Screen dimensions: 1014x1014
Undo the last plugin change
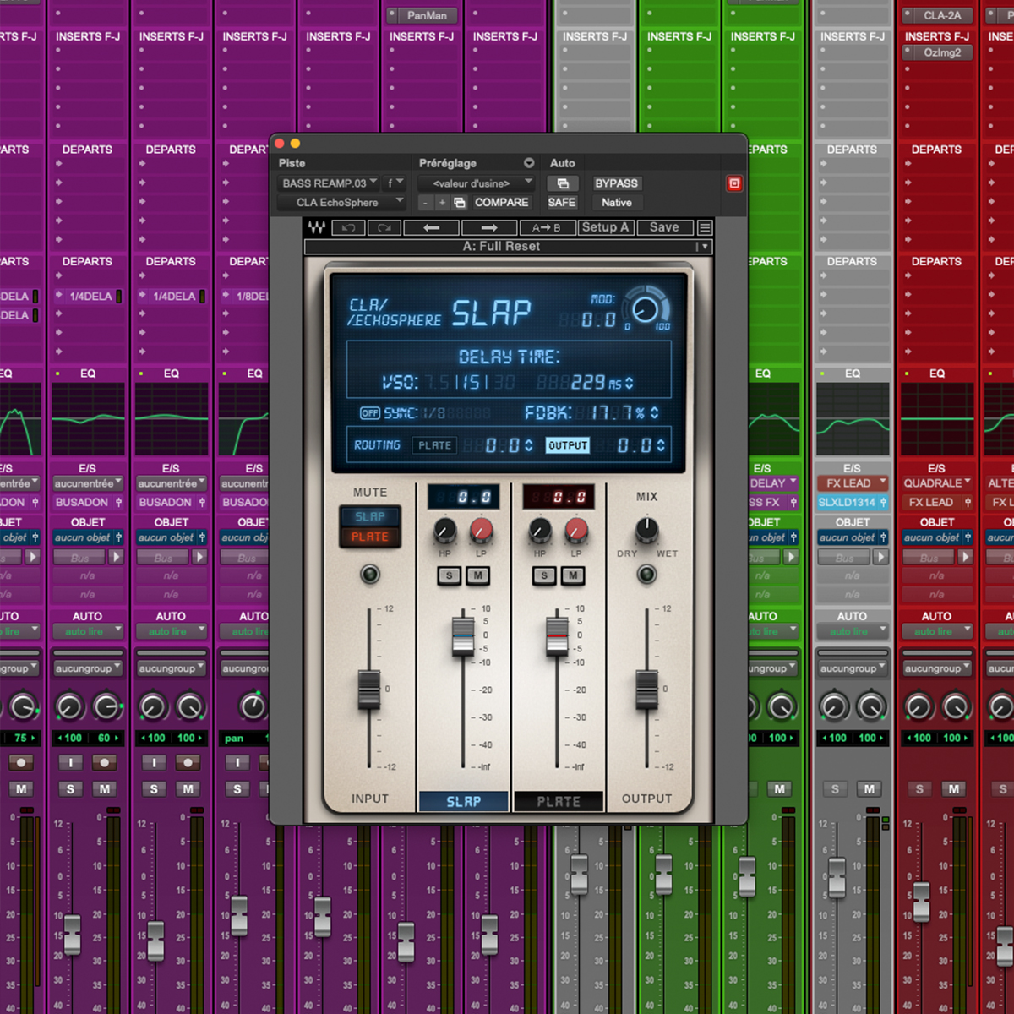[x=348, y=227]
